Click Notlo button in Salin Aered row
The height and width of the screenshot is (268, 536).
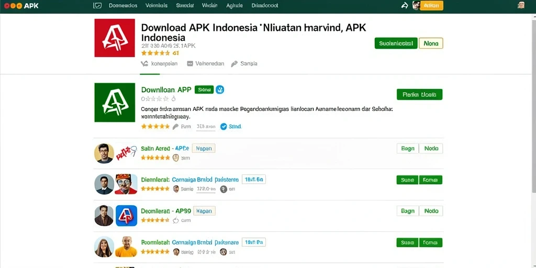431,148
